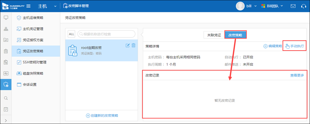Click the search magnifier in left rail
Screen dimensions: 310x124
(6, 98)
